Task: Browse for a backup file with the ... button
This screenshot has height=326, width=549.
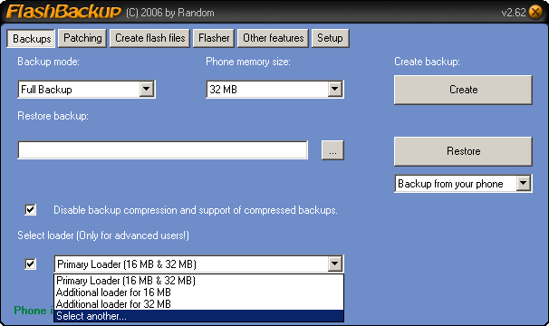Action: (332, 150)
